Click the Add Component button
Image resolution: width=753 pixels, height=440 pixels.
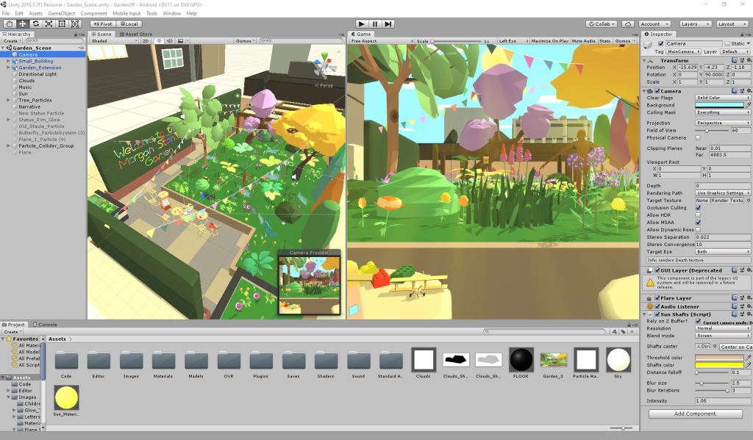[695, 414]
